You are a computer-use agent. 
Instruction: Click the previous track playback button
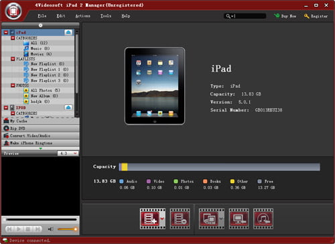9,229
